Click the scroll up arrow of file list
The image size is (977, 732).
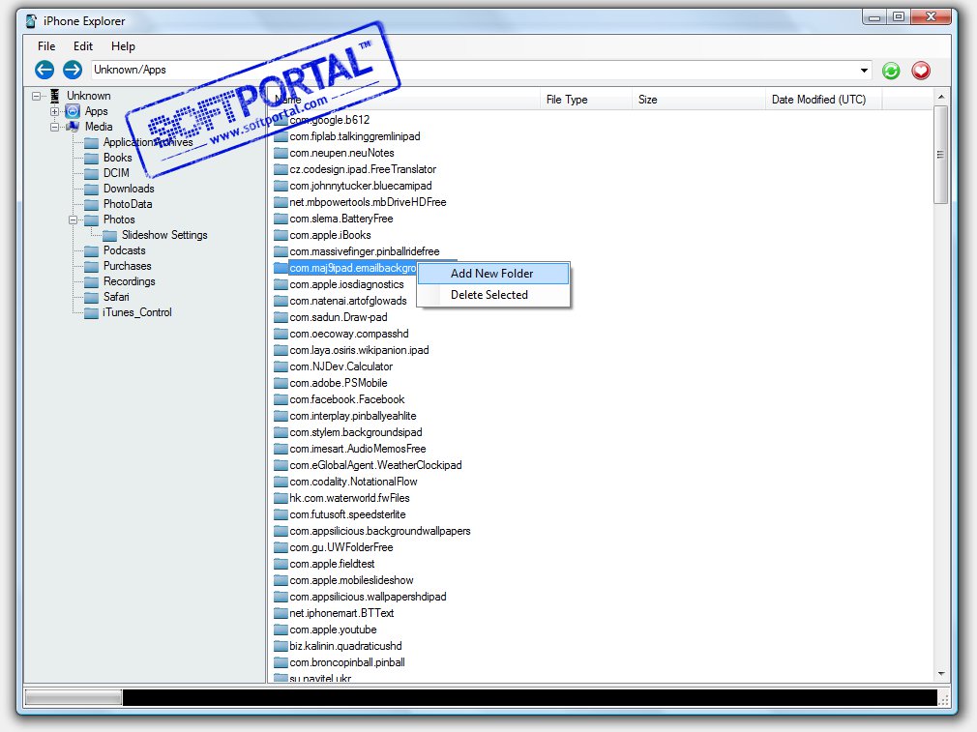tap(941, 98)
